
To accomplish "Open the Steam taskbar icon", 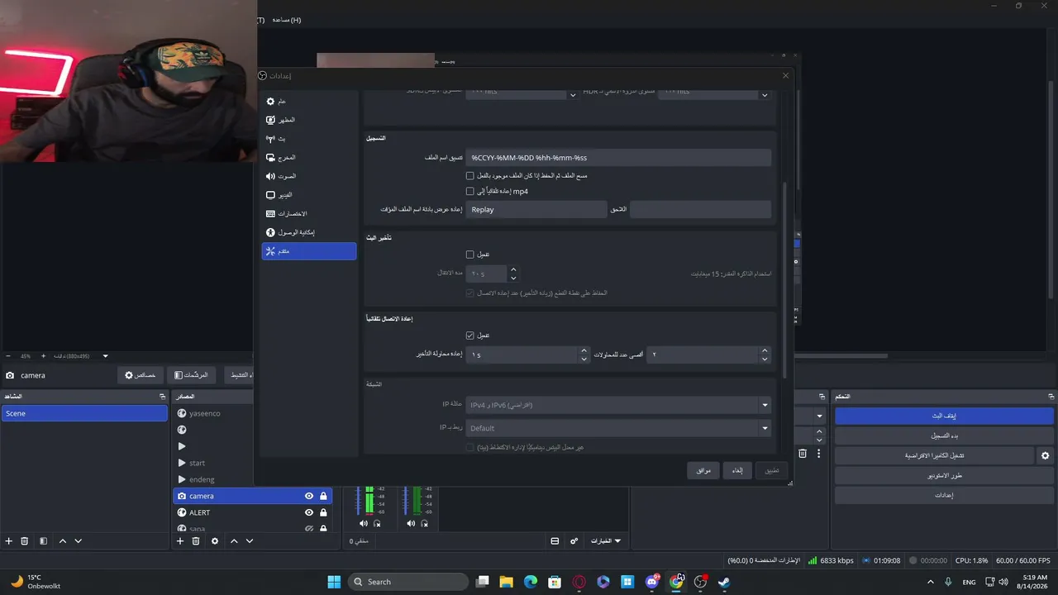I will coord(724,582).
